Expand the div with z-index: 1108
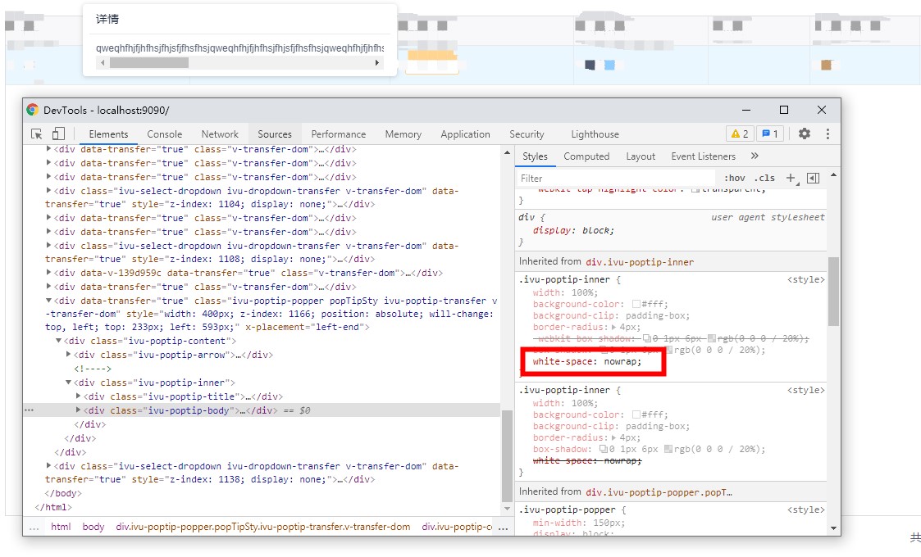The image size is (921, 557). pos(48,246)
